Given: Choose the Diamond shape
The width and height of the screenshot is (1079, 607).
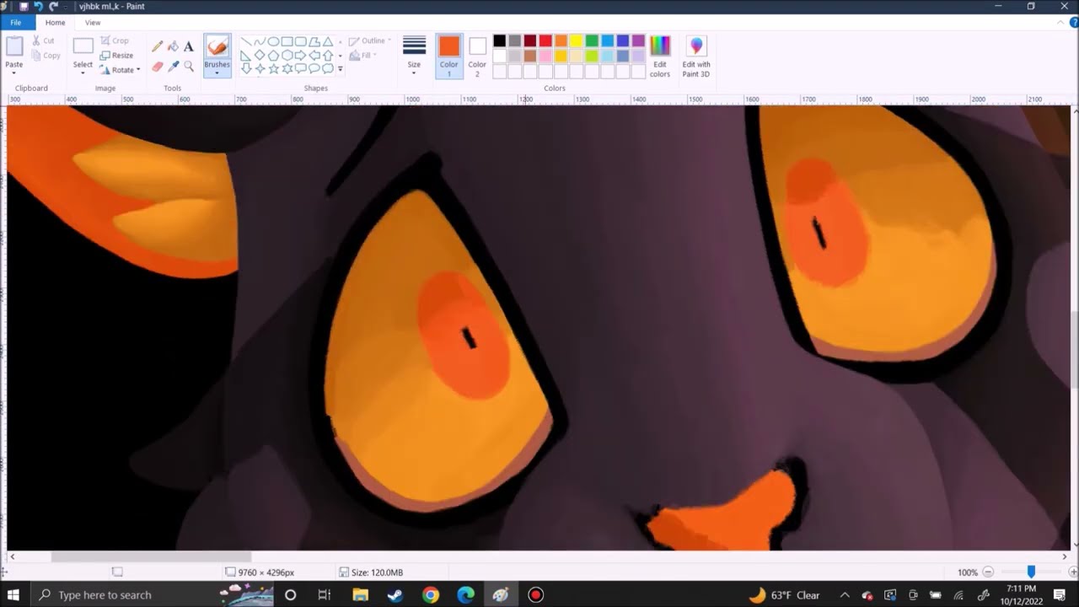Looking at the screenshot, I should click(260, 55).
